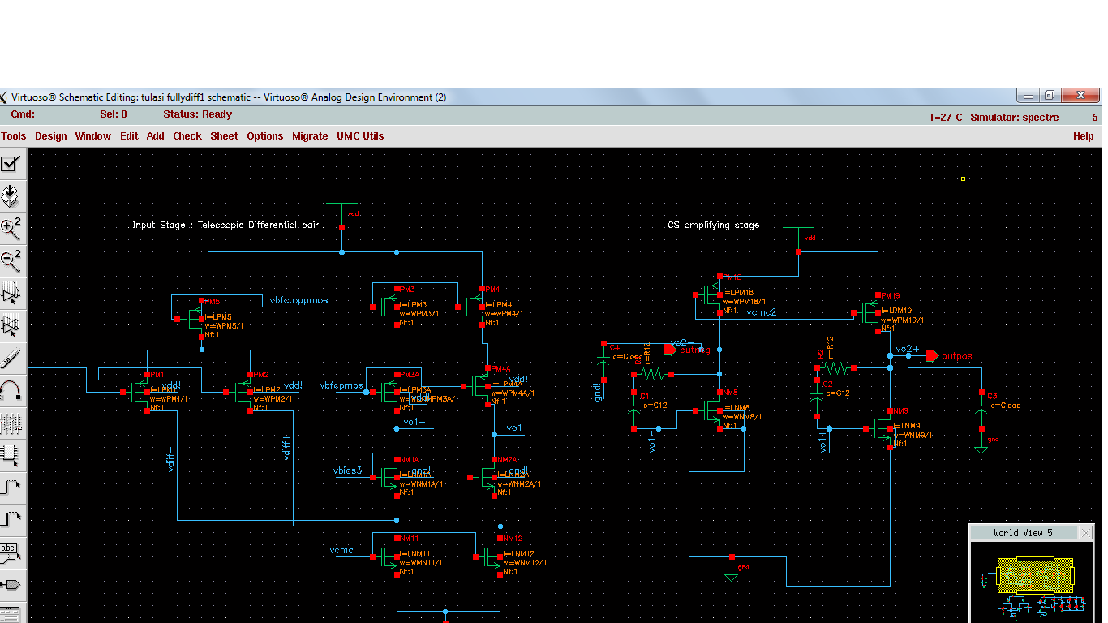Viewport: 1108px width, 623px height.
Task: Close the World View 5 panel
Action: pos(1085,532)
